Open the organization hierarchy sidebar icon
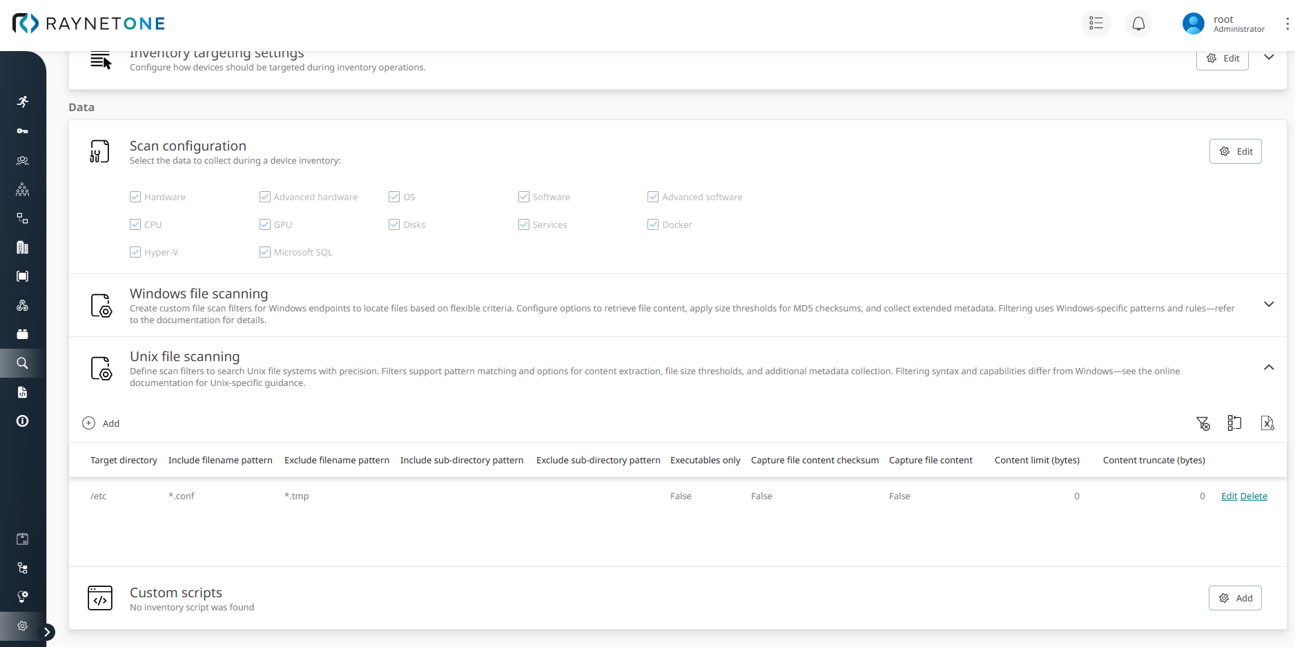Viewport: 1295px width, 647px height. [x=22, y=189]
